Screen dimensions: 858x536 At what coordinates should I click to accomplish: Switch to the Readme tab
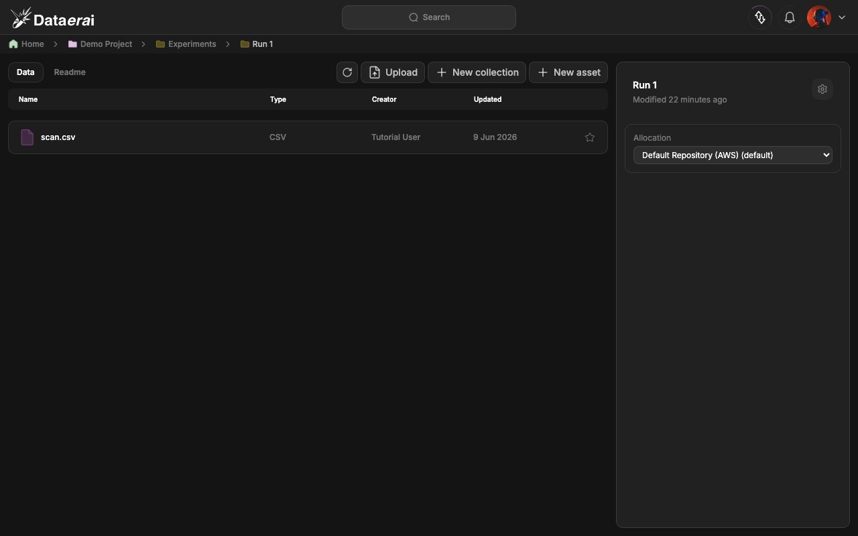pos(70,72)
